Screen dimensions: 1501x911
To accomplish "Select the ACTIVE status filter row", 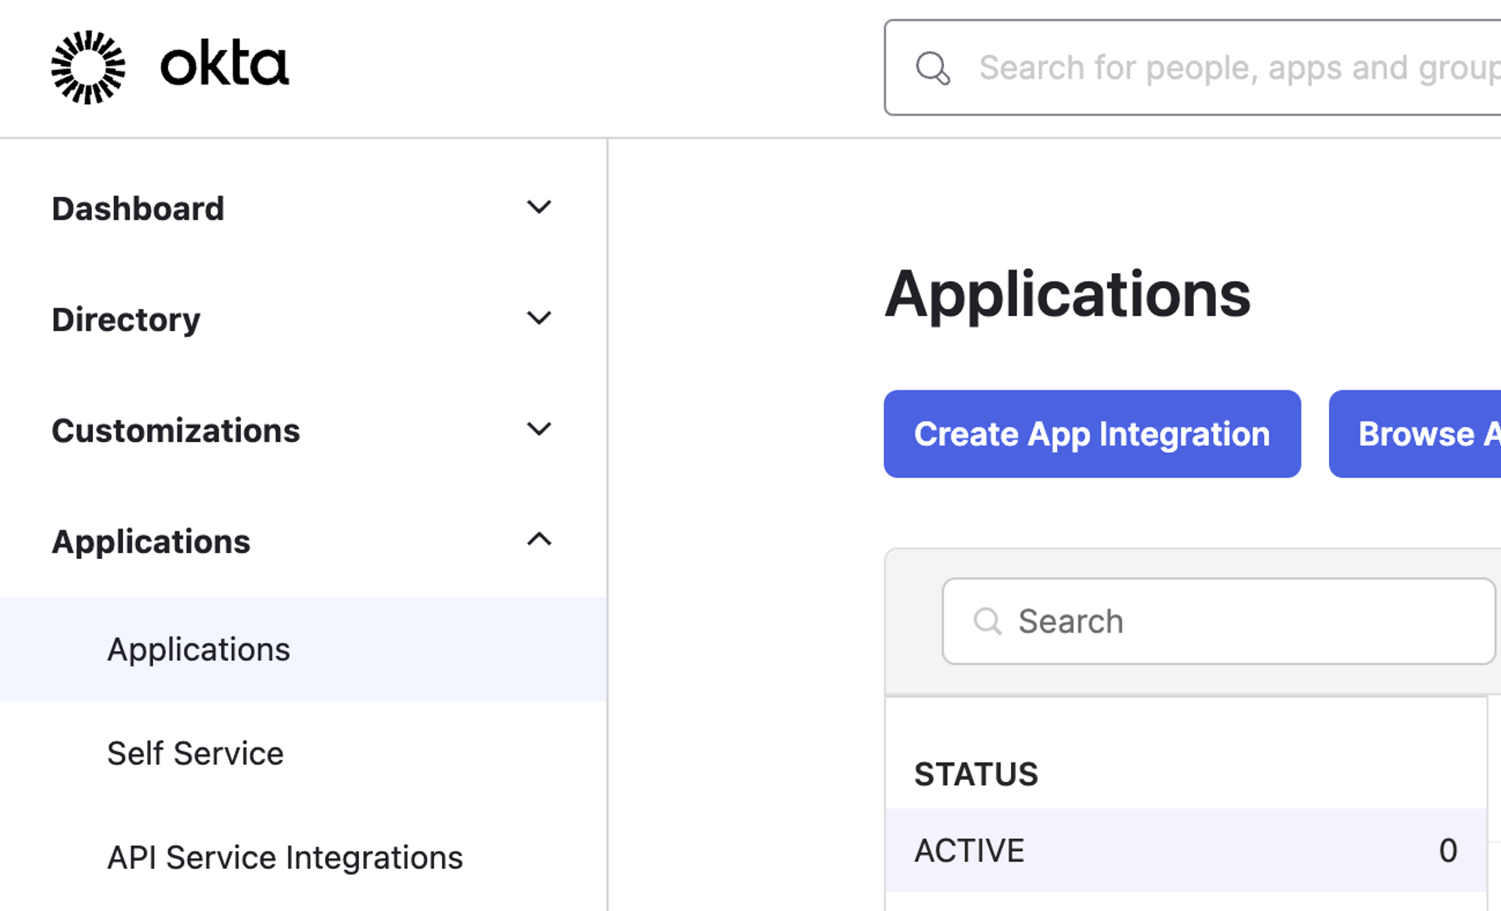I will 1186,850.
